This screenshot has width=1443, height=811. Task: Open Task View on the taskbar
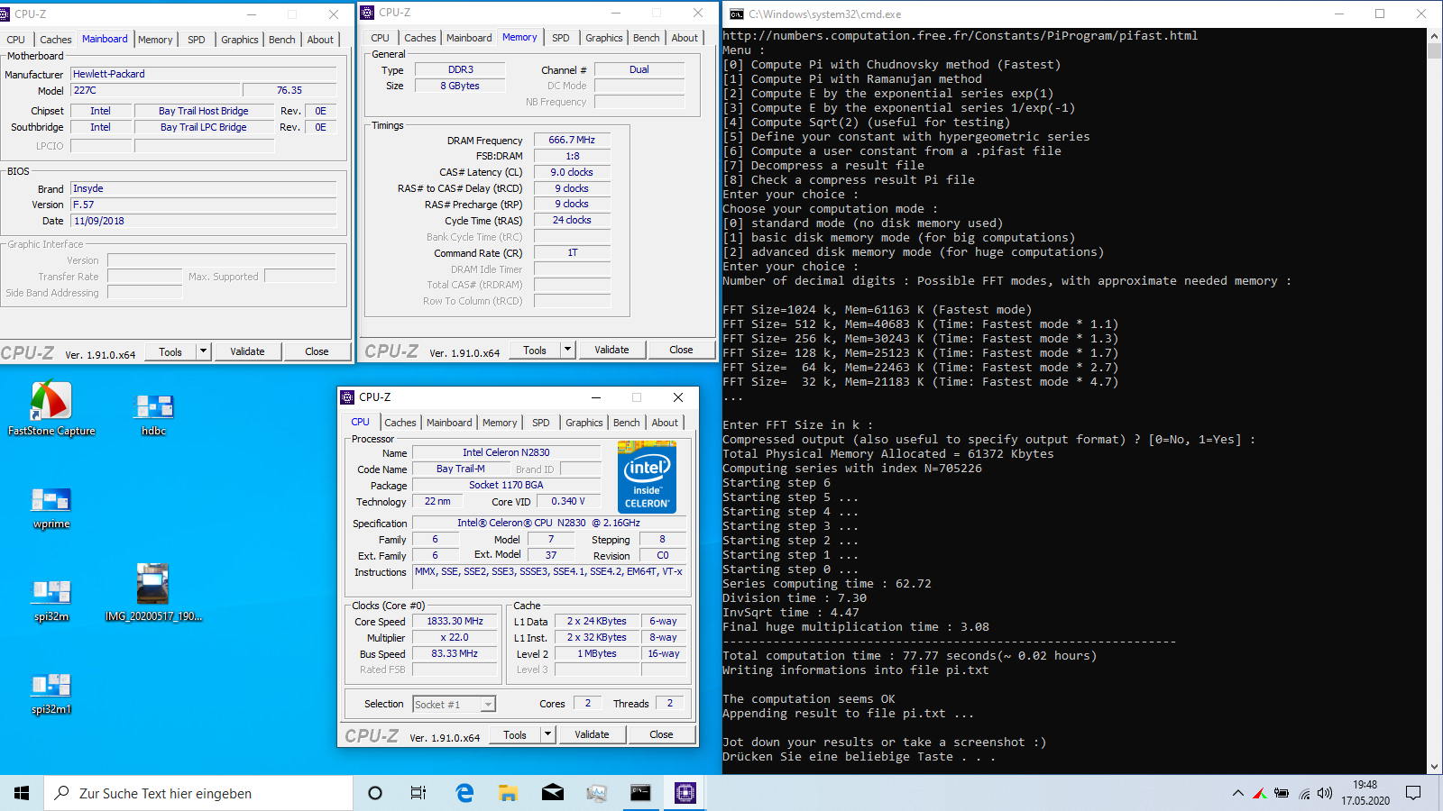[x=418, y=793]
